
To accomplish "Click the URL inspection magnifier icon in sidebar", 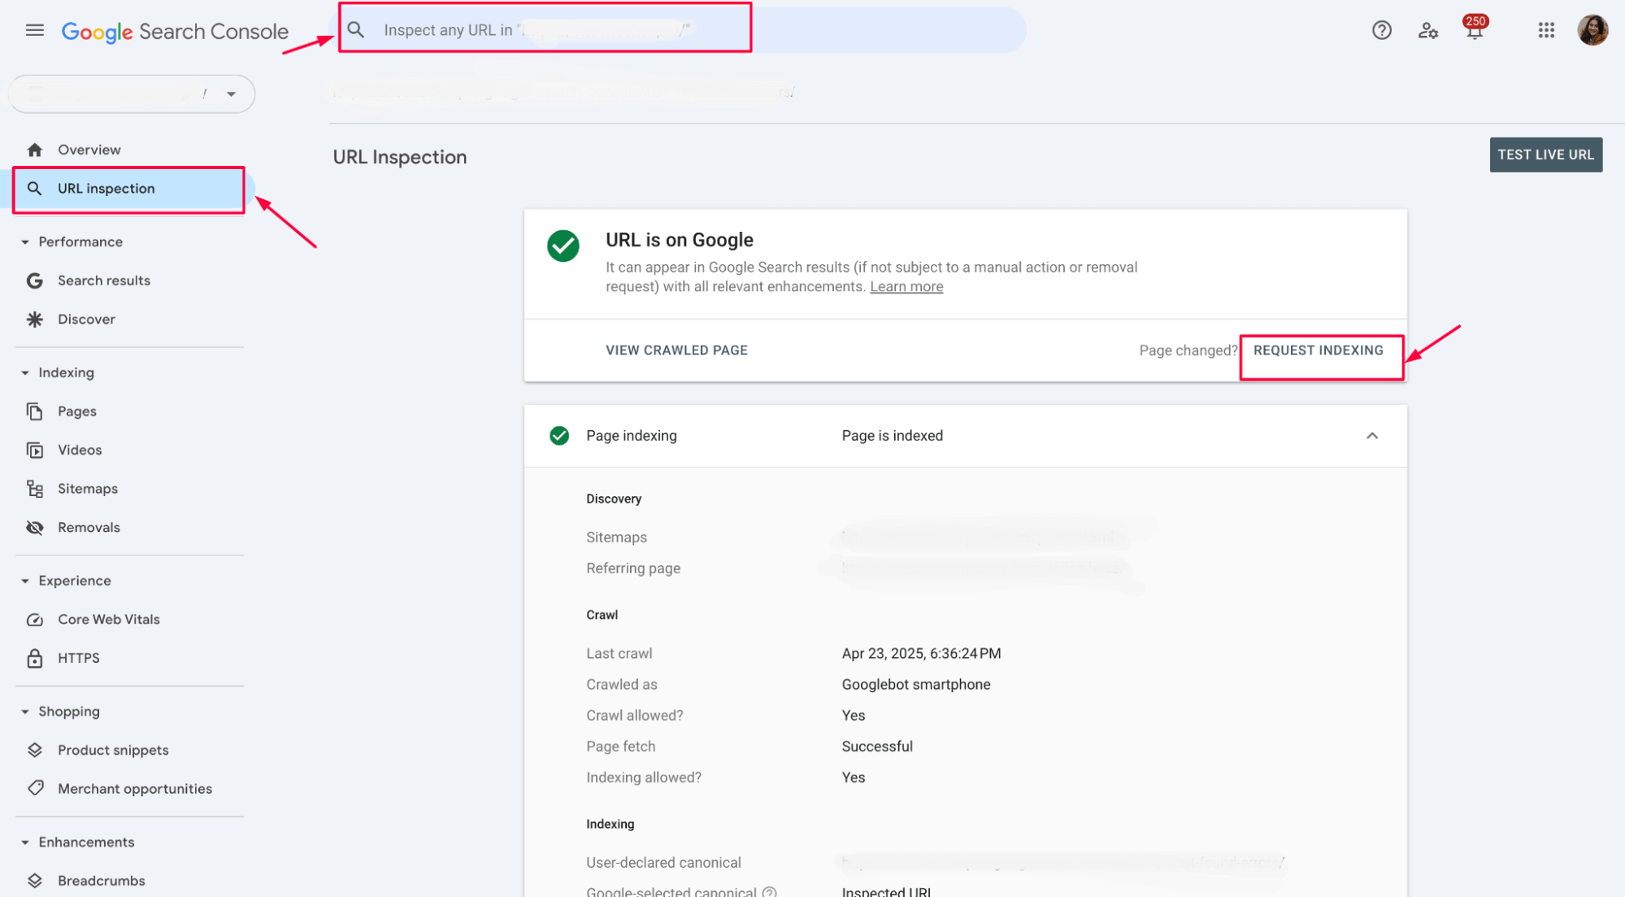I will [34, 189].
